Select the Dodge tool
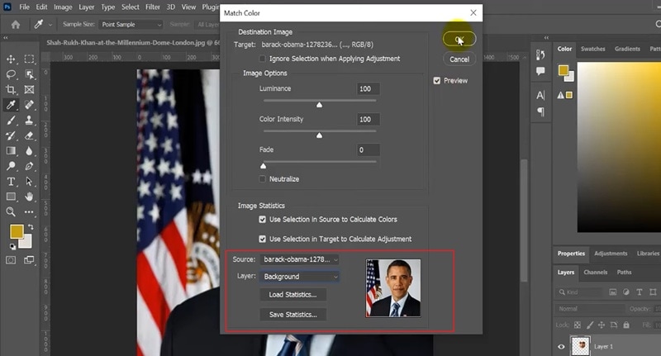661x356 pixels. tap(11, 166)
